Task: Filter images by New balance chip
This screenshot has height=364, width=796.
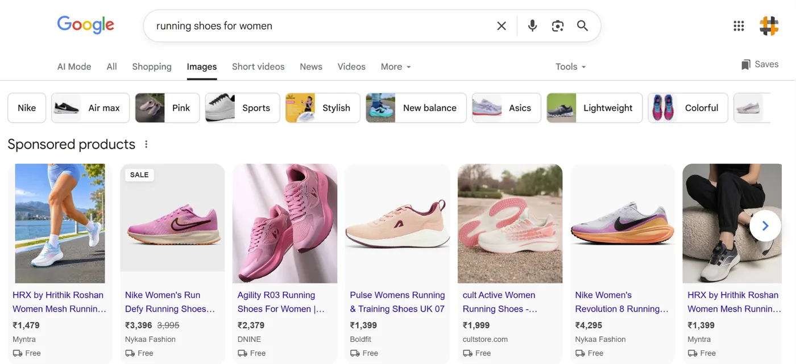Action: point(416,108)
